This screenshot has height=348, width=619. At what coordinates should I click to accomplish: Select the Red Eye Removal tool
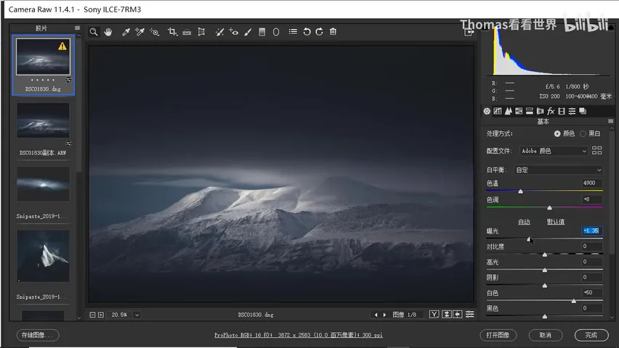coord(233,32)
